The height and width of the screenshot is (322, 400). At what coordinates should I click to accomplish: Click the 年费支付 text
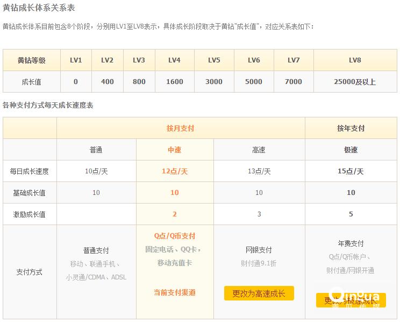point(351,243)
